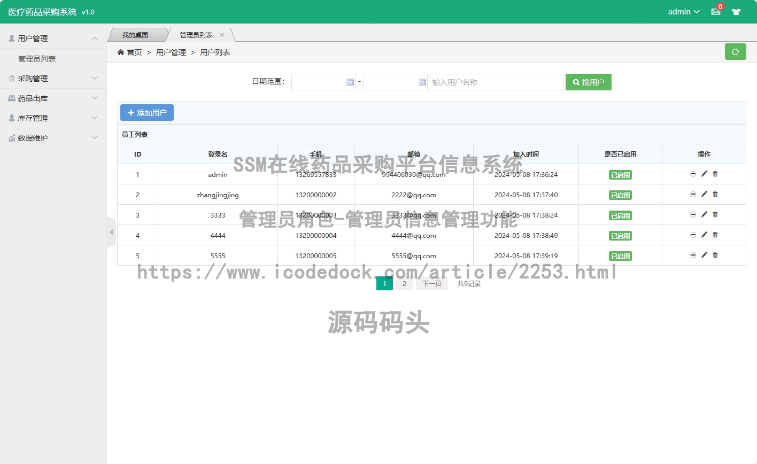Focus the start date input field
The height and width of the screenshot is (464, 757).
(x=323, y=82)
